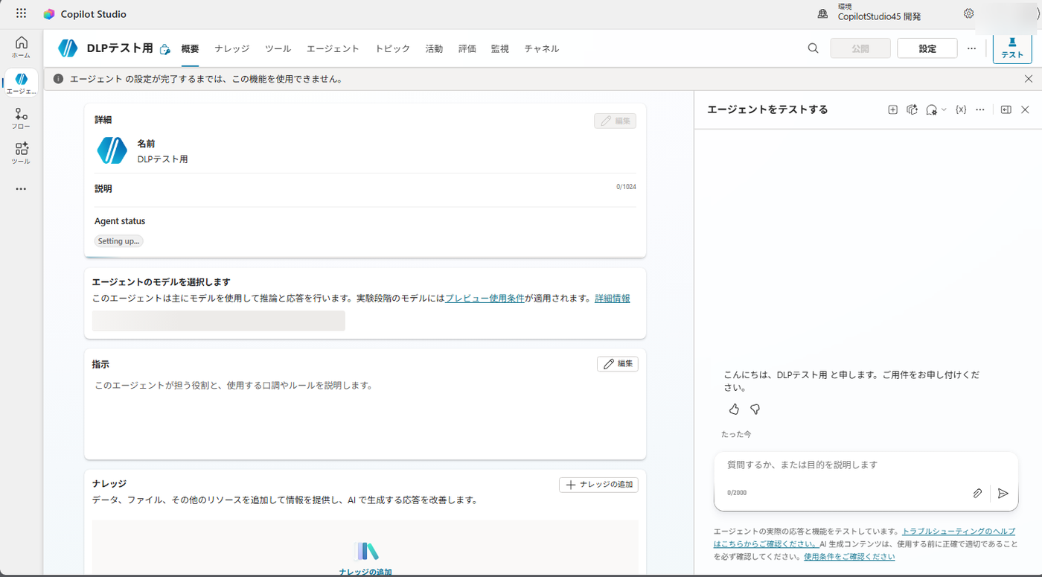
Task: Click 編集 in the 詳細 card
Action: [615, 121]
